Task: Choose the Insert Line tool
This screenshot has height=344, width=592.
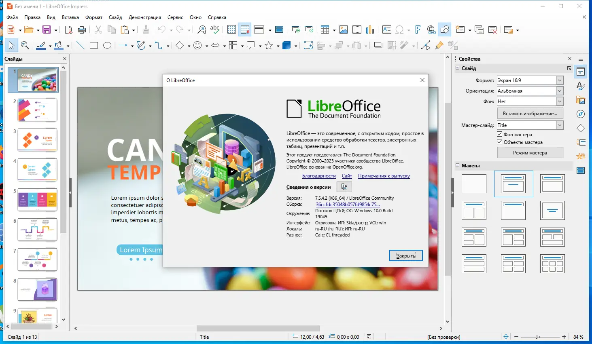Action: coord(81,45)
